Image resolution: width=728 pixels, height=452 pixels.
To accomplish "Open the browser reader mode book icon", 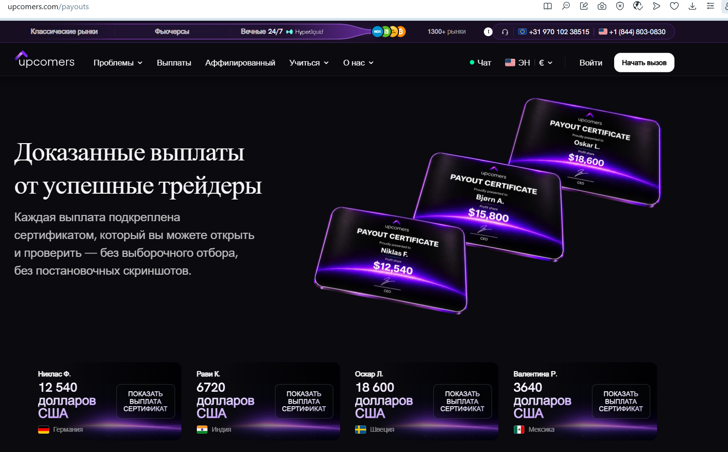I will (x=548, y=6).
